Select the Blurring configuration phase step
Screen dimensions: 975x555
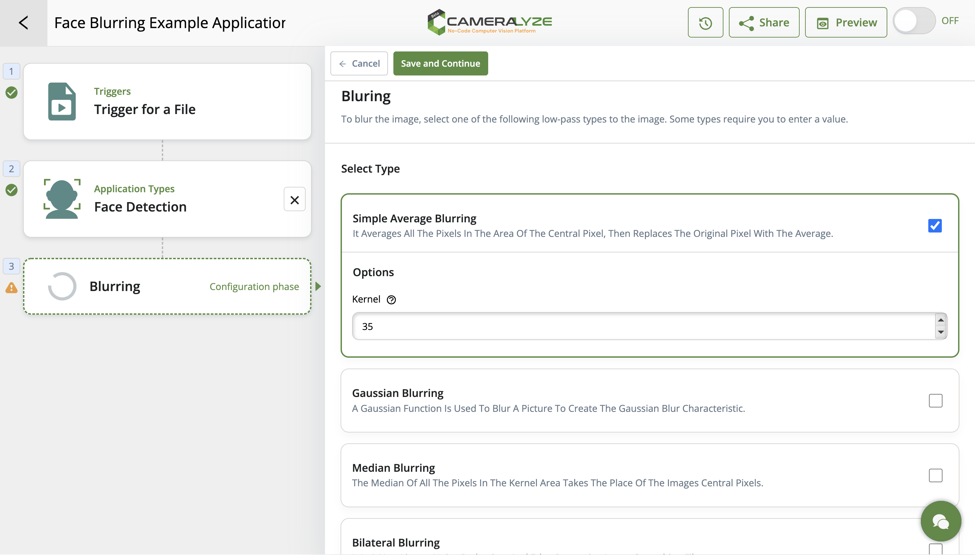coord(167,286)
